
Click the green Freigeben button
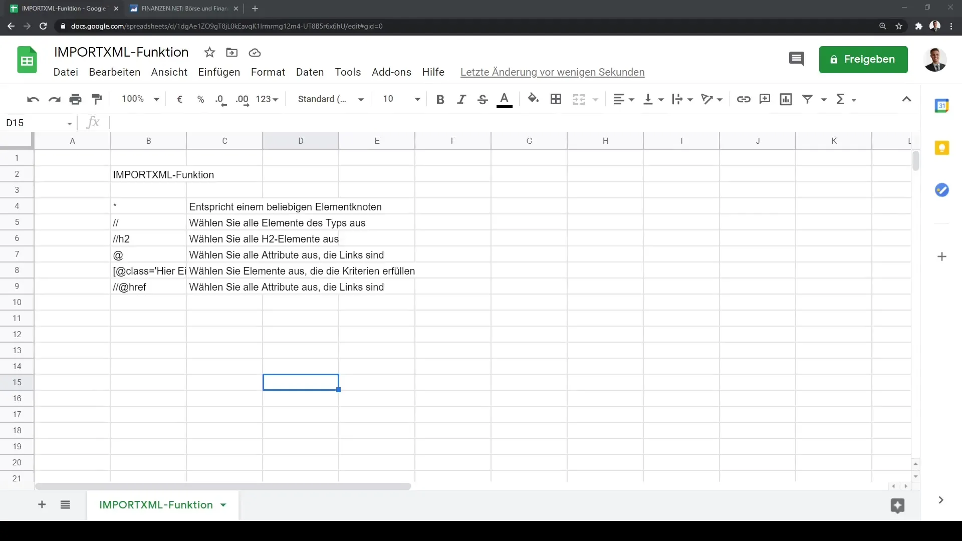point(863,60)
